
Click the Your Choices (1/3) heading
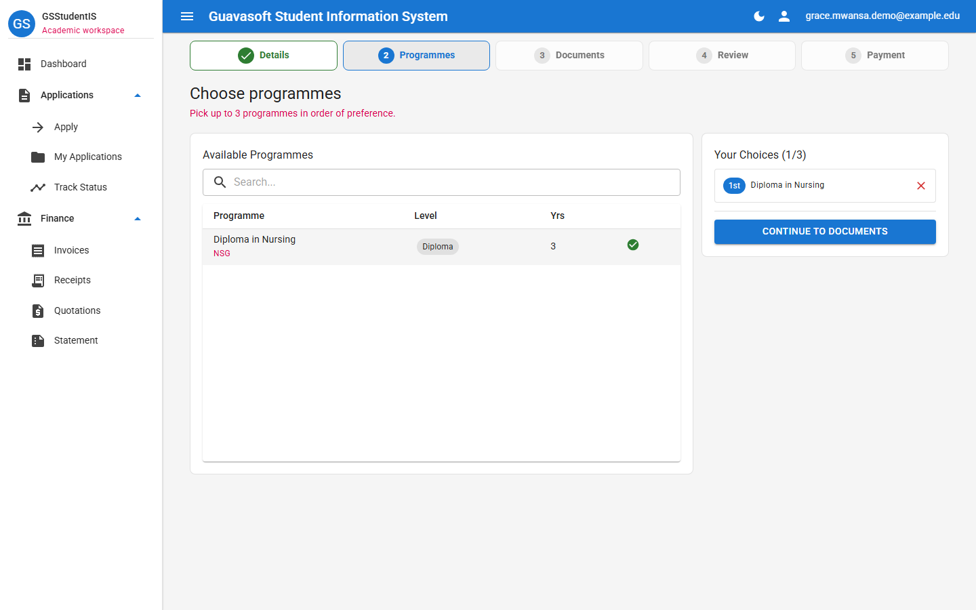click(x=760, y=155)
